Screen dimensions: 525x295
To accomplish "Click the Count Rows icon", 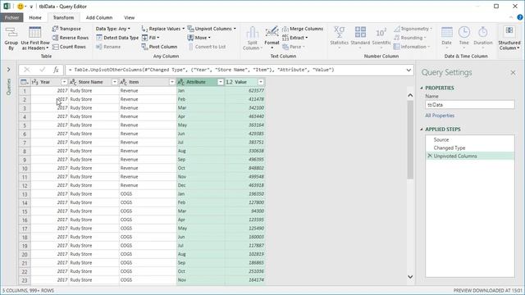I will [x=55, y=47].
